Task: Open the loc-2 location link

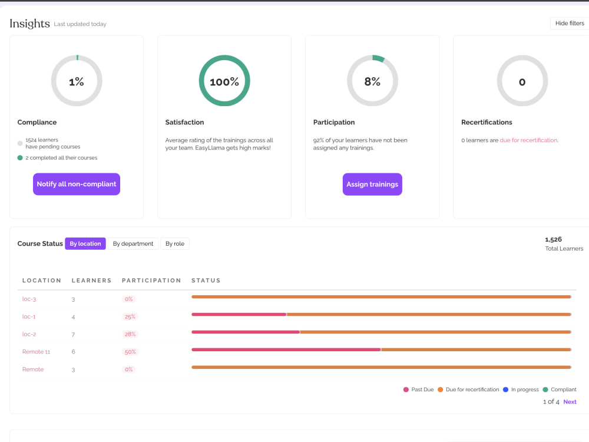Action: click(29, 334)
